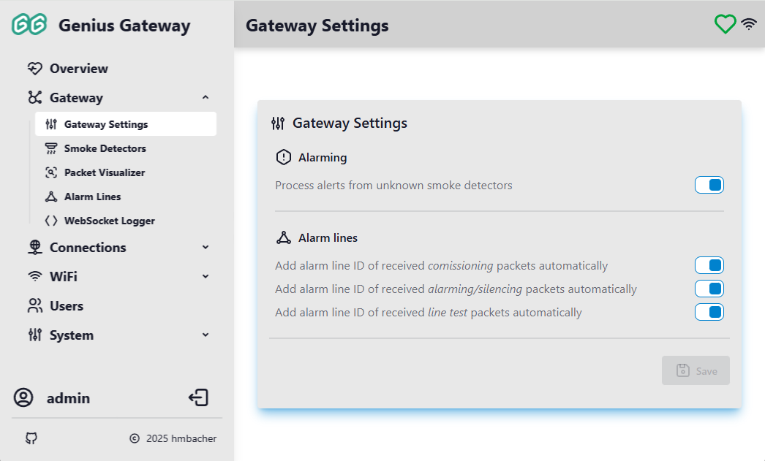Click the Smoke Detectors sidebar icon

pos(51,148)
